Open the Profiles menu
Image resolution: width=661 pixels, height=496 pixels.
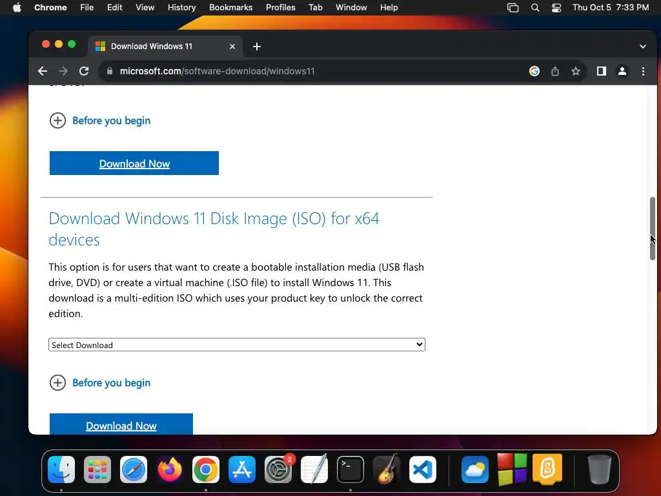coord(281,8)
